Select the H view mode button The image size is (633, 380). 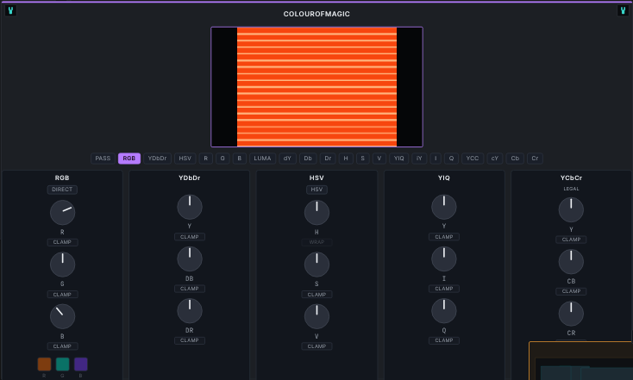(x=346, y=159)
